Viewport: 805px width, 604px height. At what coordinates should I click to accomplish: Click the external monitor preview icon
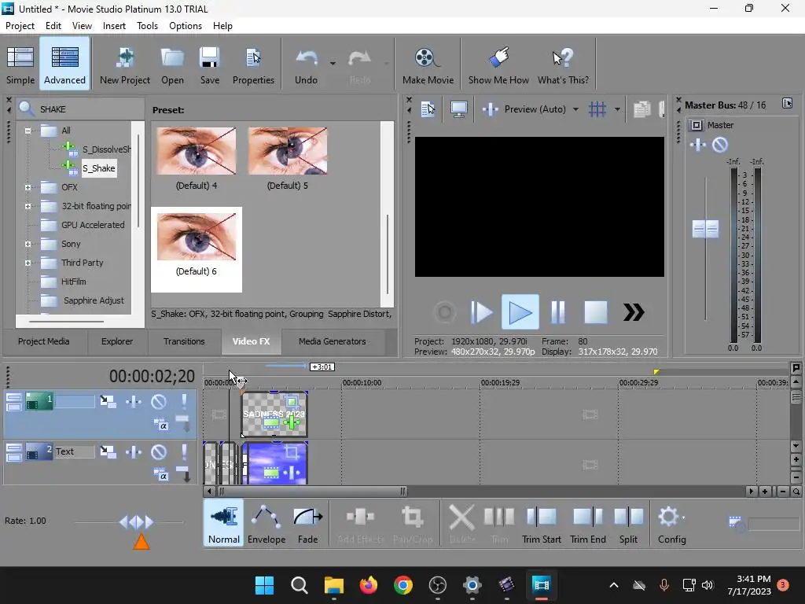(x=458, y=109)
